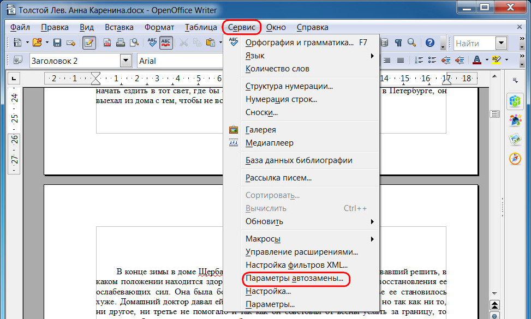Open the Вид menu
This screenshot has width=531, height=319.
click(87, 27)
